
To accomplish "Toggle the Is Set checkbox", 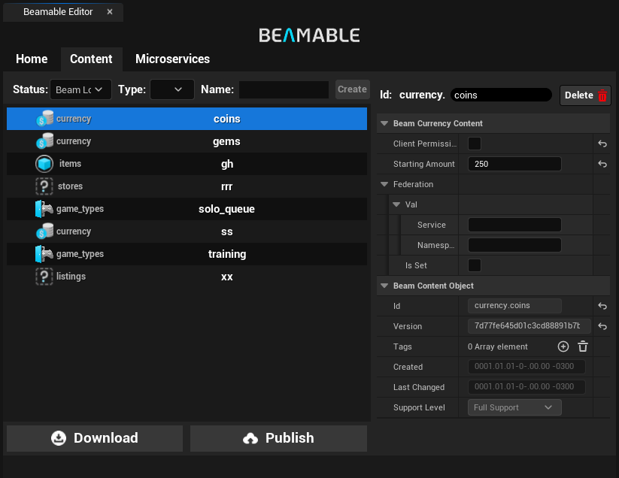I will coord(475,265).
